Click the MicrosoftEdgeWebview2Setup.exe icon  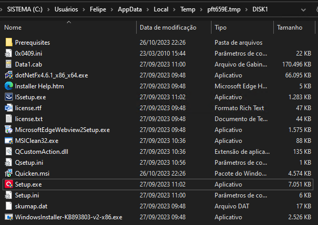tap(9, 130)
